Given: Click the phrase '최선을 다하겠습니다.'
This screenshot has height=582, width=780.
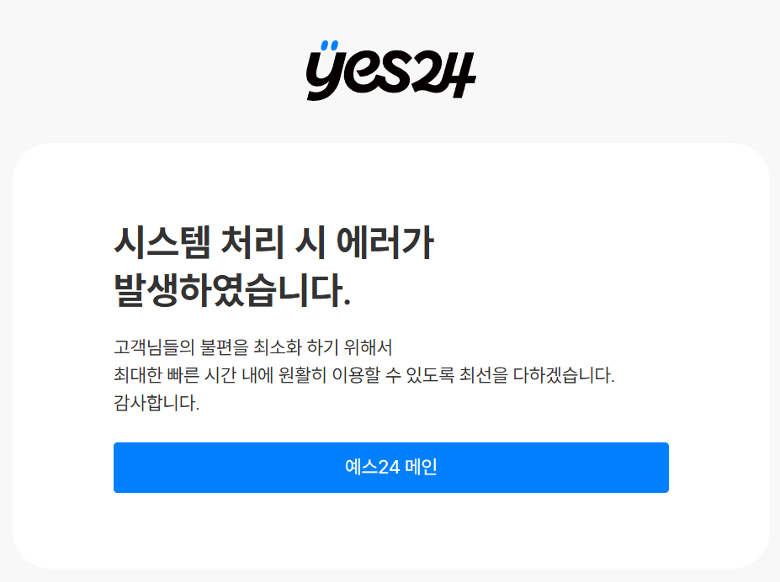Looking at the screenshot, I should [x=537, y=375].
